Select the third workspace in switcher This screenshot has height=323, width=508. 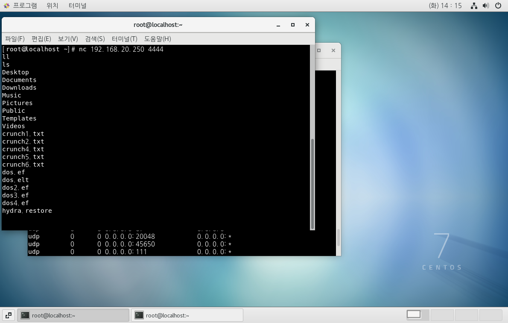(466, 315)
